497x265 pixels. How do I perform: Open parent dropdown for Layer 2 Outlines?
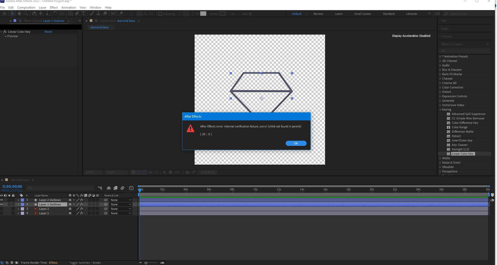(121, 200)
